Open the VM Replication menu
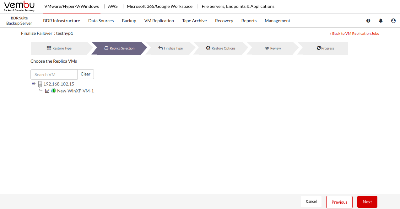The width and height of the screenshot is (400, 209). [159, 21]
